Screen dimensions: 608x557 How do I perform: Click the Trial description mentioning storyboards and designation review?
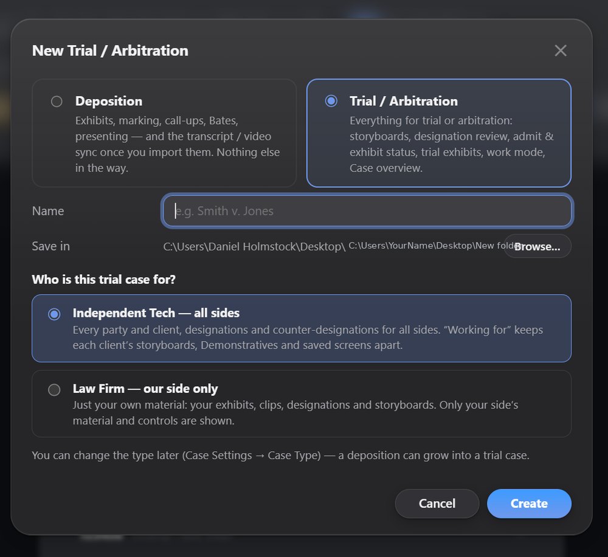pyautogui.click(x=452, y=144)
